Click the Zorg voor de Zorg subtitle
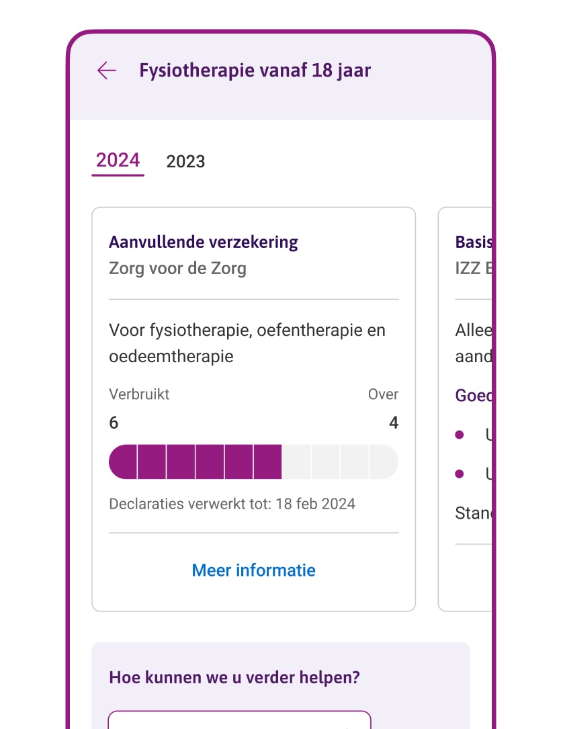This screenshot has width=561, height=729. tap(177, 269)
